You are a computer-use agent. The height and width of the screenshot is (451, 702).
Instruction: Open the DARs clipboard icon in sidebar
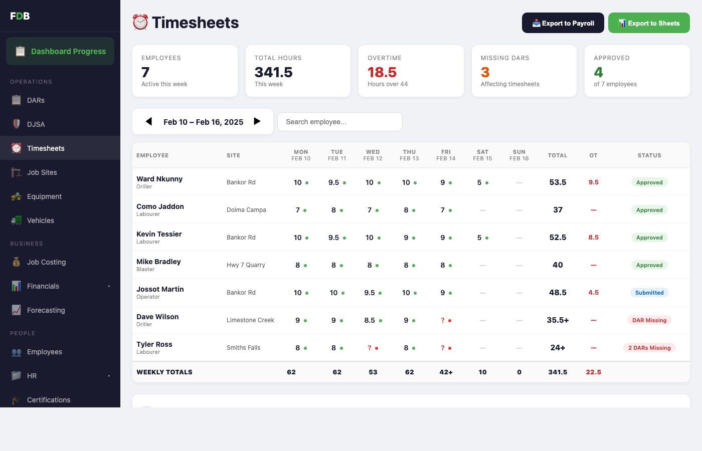coord(17,100)
